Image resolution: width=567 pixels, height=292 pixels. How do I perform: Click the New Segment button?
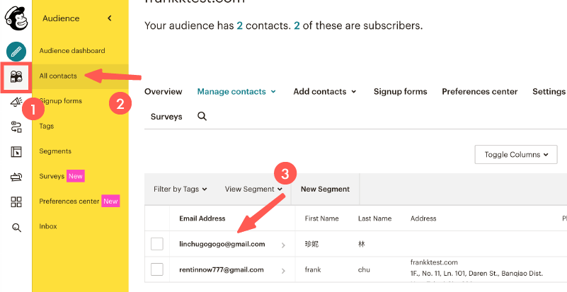[325, 189]
